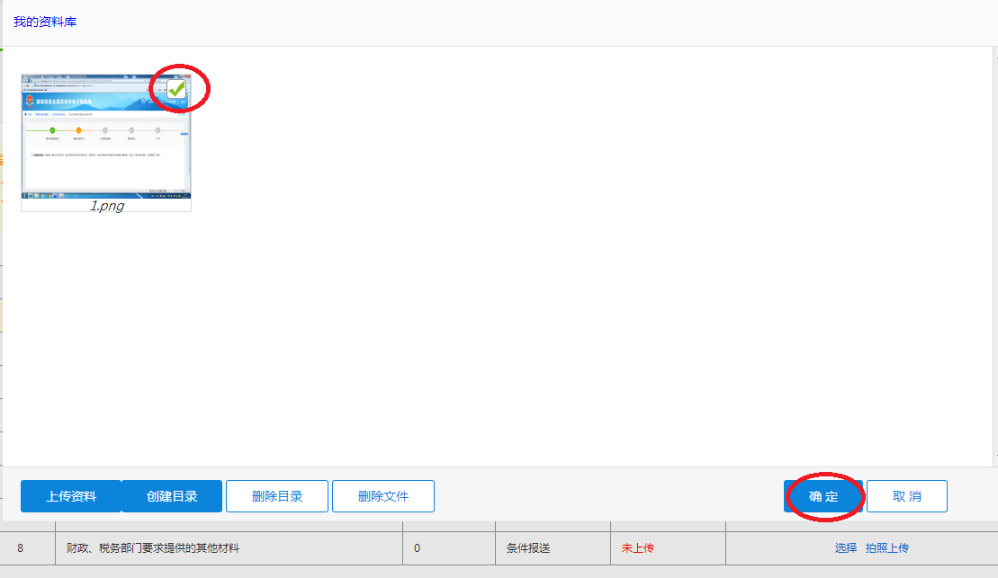The image size is (998, 578).
Task: Click the row number 8 cell
Action: 20,547
